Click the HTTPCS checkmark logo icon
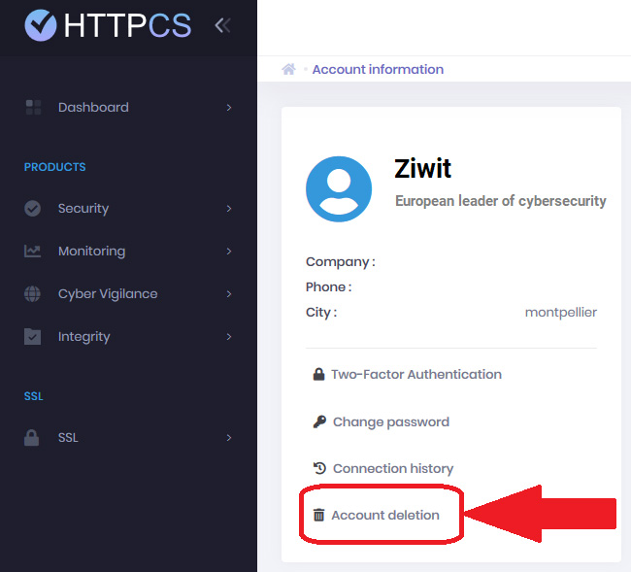The width and height of the screenshot is (631, 572). point(40,25)
